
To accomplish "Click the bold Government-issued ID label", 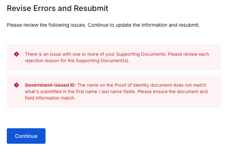I will 50,85.
